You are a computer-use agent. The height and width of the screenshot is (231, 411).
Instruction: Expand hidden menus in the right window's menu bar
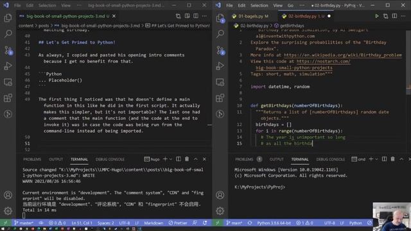[x=302, y=5]
